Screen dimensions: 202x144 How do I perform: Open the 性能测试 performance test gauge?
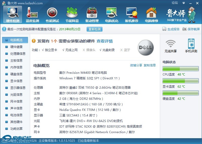point(52,14)
